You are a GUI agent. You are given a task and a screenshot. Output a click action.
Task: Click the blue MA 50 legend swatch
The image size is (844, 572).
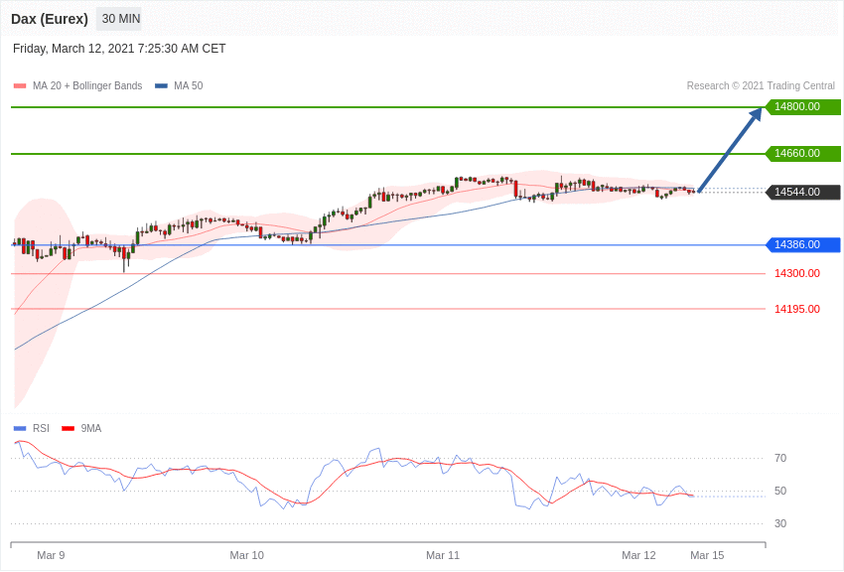click(x=161, y=86)
